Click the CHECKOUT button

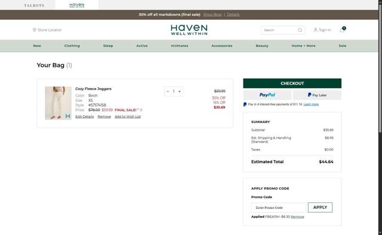pyautogui.click(x=292, y=83)
